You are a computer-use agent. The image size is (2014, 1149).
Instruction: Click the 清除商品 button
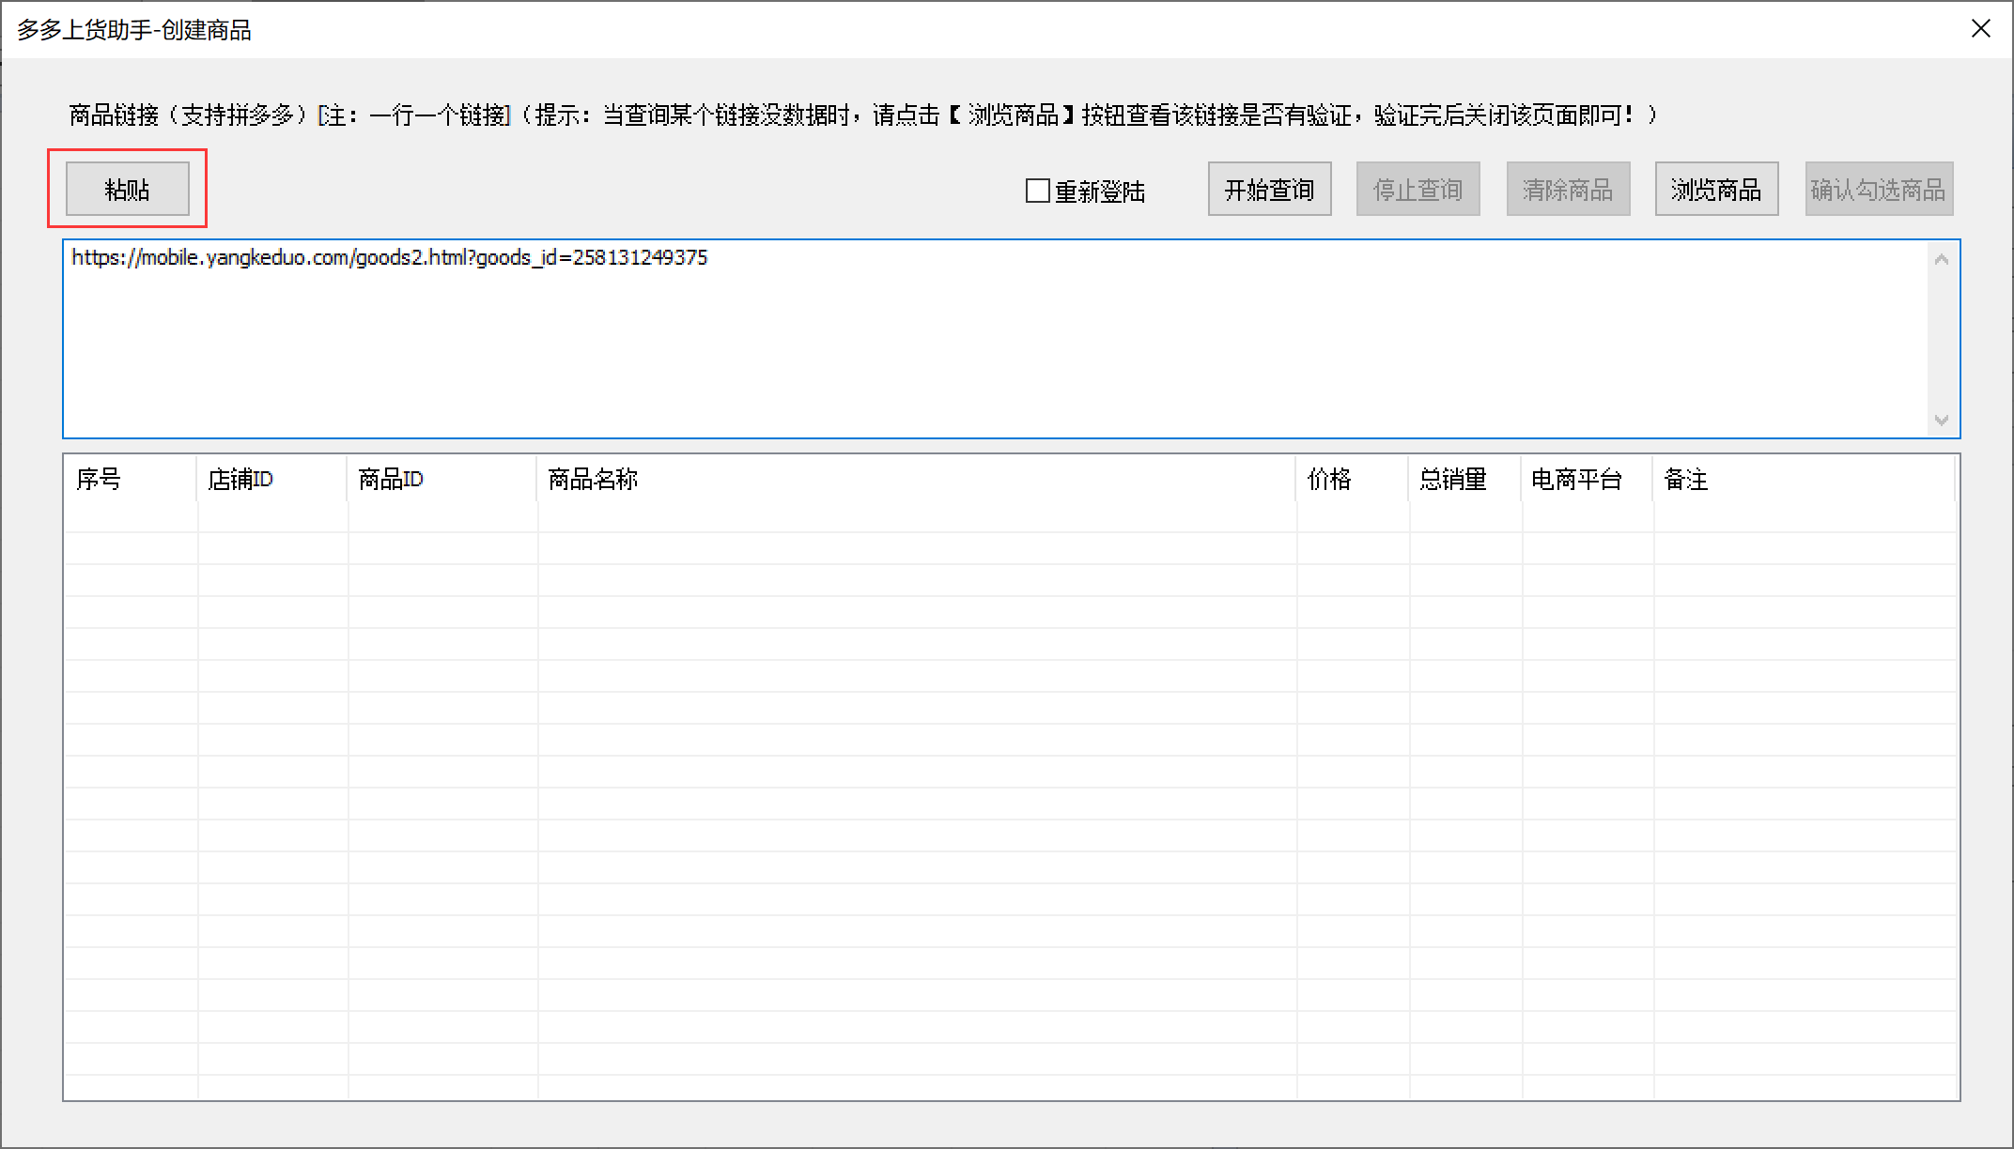click(1568, 190)
